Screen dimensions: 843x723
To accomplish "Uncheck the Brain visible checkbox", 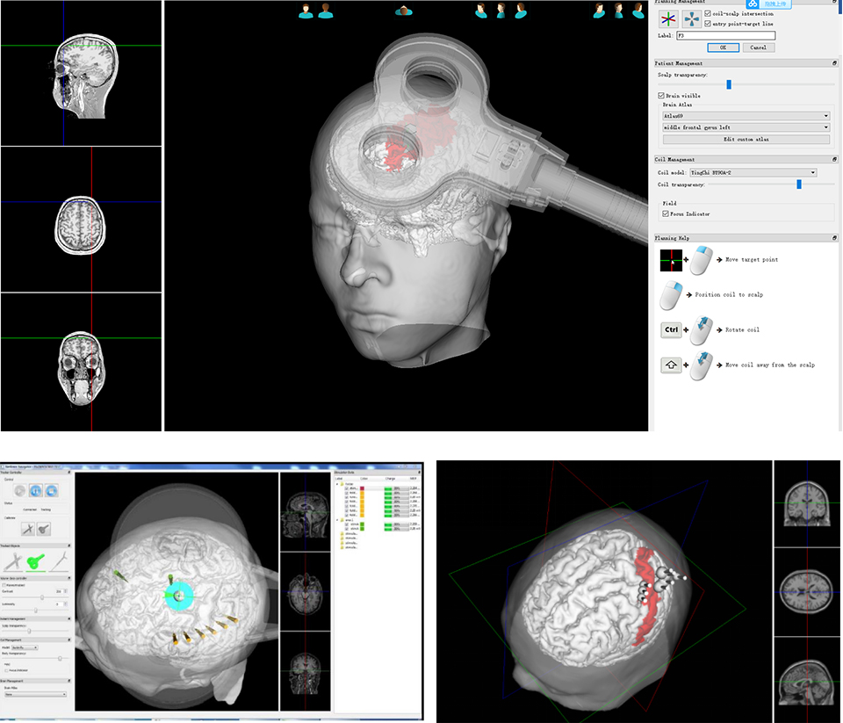I will 661,95.
